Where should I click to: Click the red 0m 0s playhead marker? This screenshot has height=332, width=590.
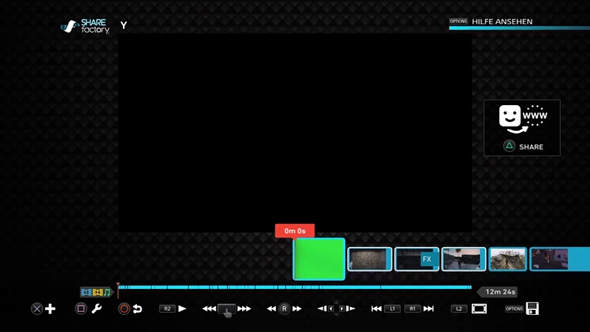point(295,231)
